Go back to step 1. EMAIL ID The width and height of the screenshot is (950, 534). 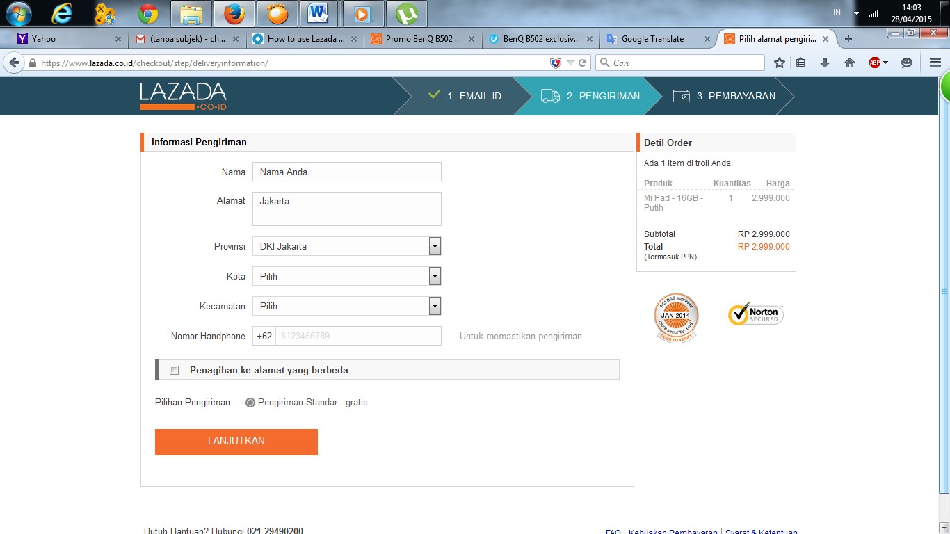[x=465, y=96]
